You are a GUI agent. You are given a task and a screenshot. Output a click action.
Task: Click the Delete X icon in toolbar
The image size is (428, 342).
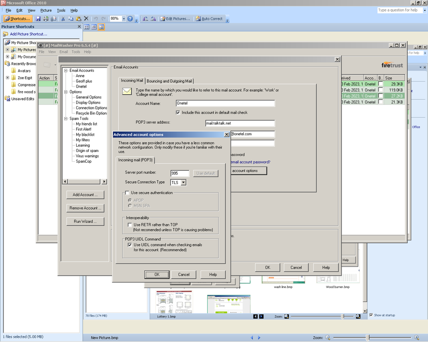[86, 18]
